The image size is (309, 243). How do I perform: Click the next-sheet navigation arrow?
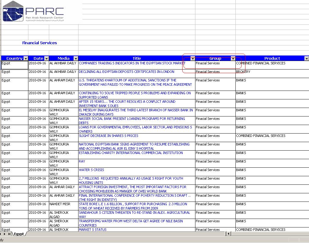(4, 234)
